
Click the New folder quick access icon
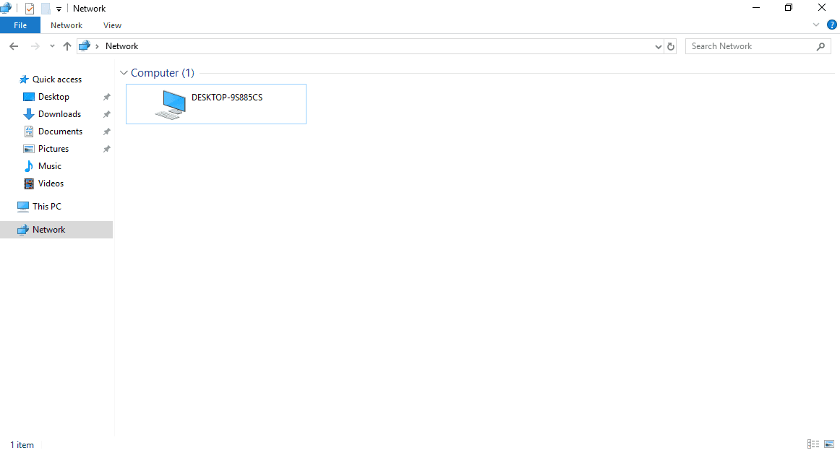click(46, 9)
